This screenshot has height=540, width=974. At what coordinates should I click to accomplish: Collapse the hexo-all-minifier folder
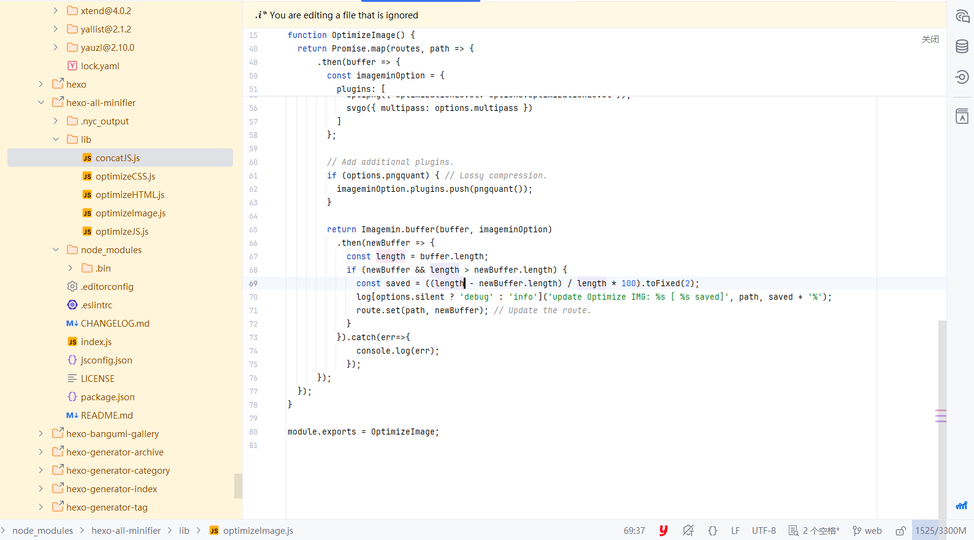(x=41, y=103)
